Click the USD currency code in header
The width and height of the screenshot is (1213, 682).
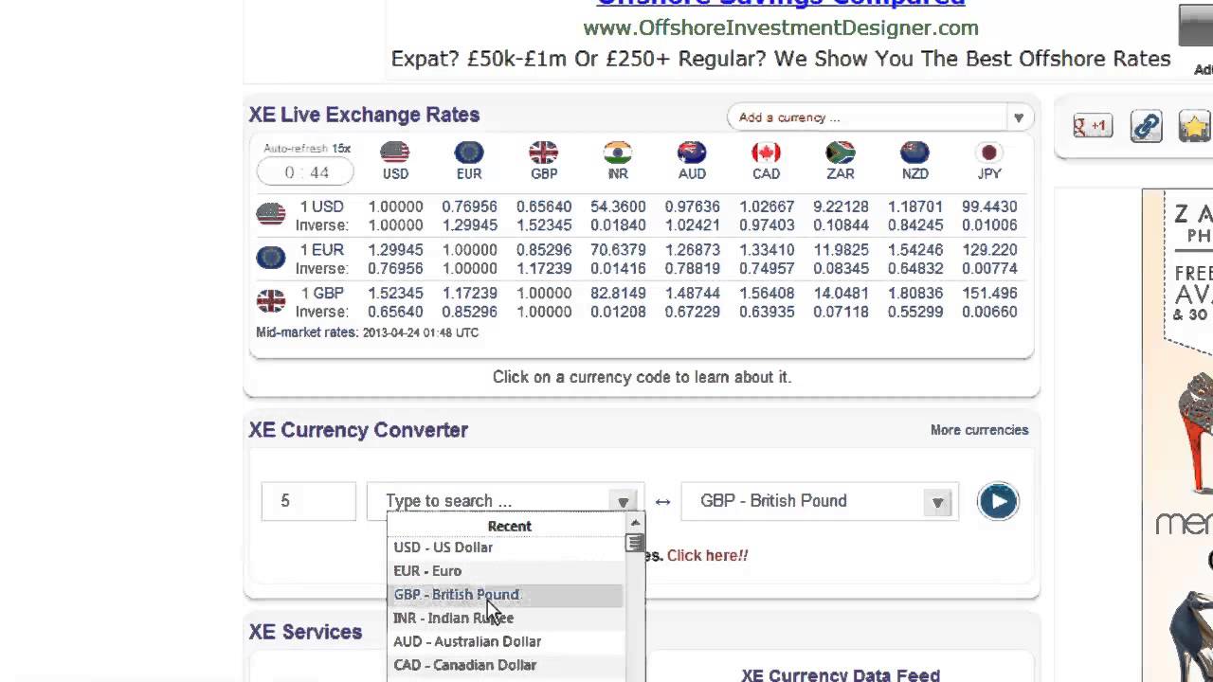(x=395, y=174)
